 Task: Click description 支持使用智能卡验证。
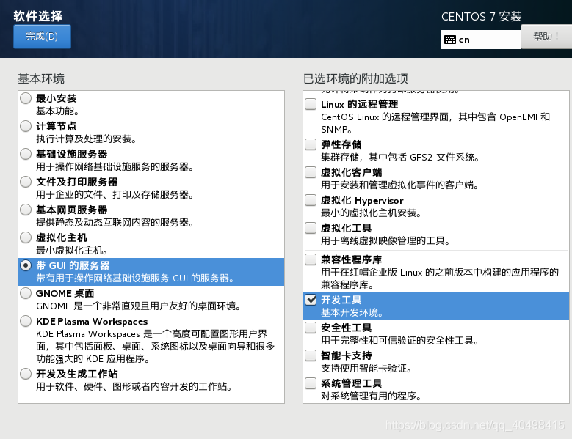click(366, 369)
